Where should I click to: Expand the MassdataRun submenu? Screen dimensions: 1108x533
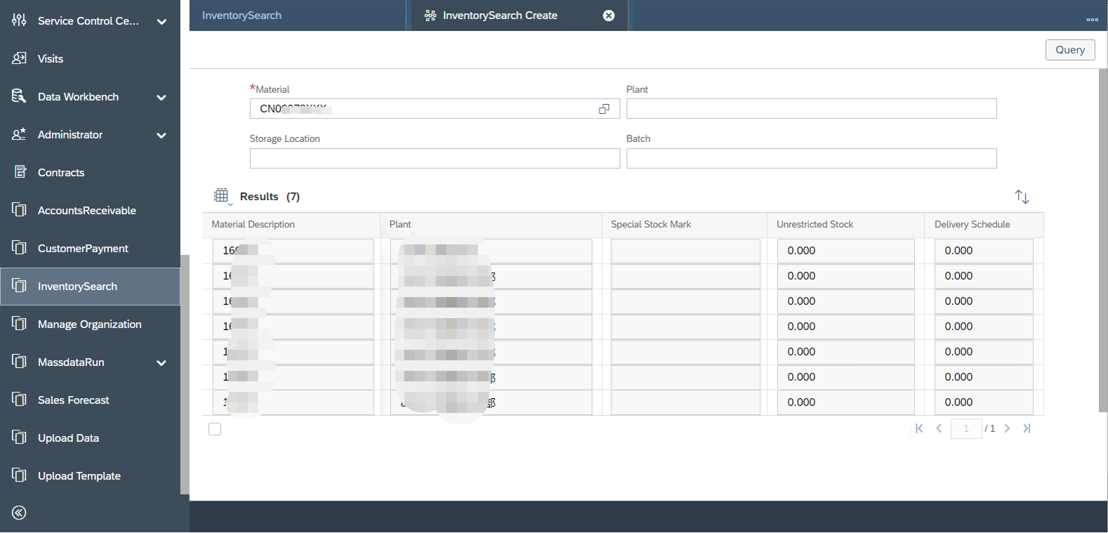click(161, 363)
